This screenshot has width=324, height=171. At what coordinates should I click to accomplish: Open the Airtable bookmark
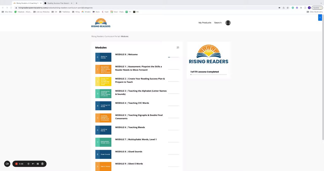pos(86,12)
